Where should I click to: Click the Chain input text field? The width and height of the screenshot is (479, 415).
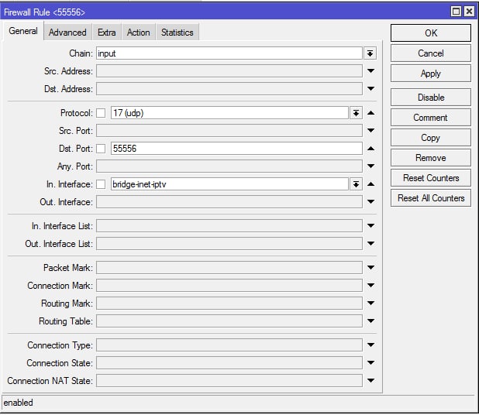pyautogui.click(x=229, y=53)
